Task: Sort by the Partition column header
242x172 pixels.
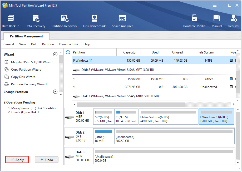Action: [95, 52]
